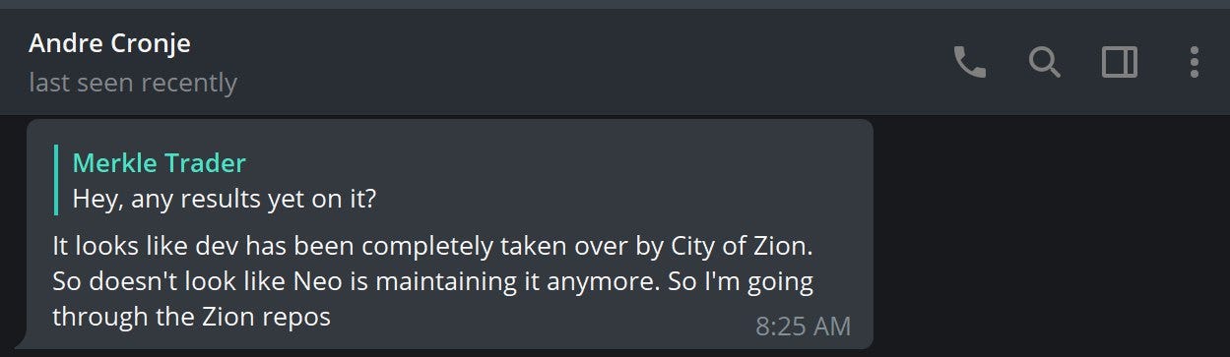
Task: Click the 'last seen recently' status text
Action: [133, 83]
